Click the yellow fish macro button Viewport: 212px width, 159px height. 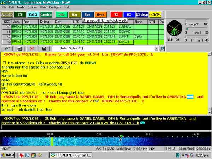click(x=155, y=14)
